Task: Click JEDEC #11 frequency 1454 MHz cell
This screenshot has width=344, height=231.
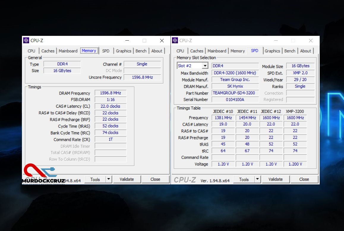Action: coord(247,118)
